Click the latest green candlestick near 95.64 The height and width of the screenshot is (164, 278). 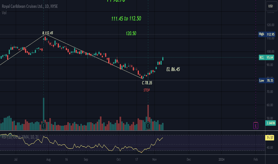tap(163, 58)
